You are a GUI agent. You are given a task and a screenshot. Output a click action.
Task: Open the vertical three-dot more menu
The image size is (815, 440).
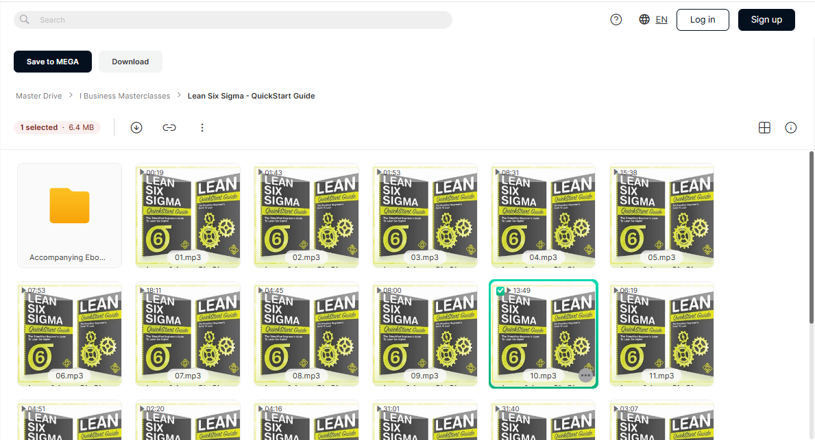(202, 128)
